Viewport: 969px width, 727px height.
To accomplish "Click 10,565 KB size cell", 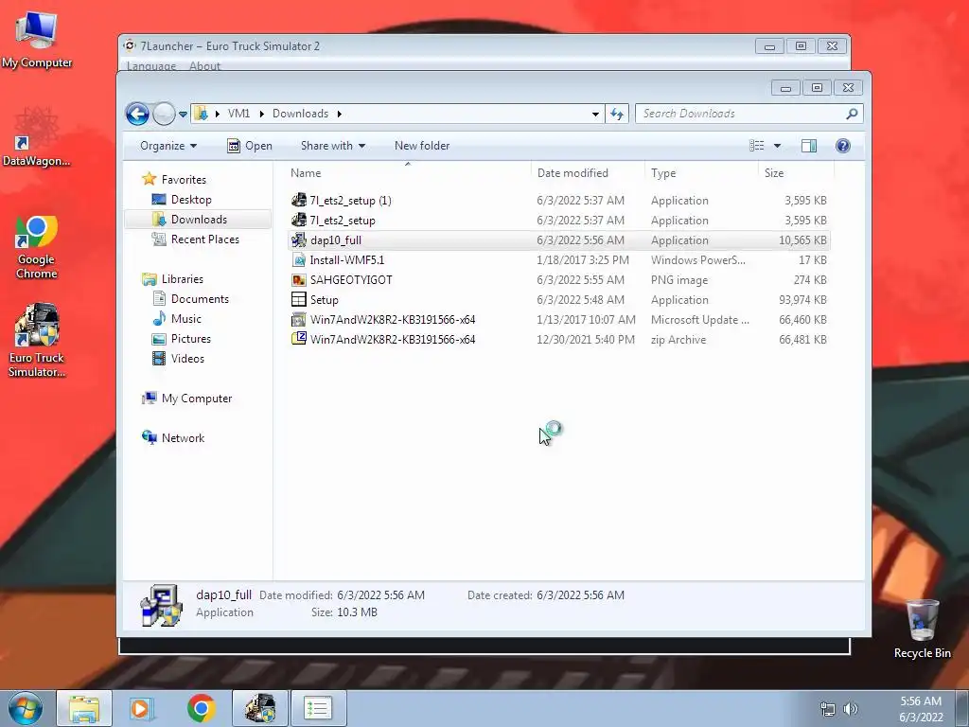I will click(x=802, y=239).
